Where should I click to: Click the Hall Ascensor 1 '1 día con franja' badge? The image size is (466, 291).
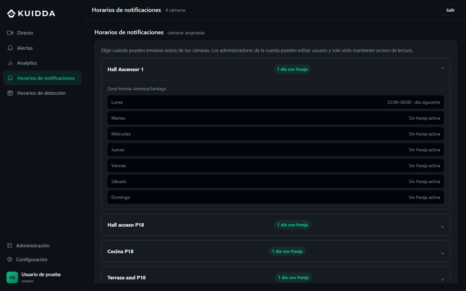tap(292, 69)
